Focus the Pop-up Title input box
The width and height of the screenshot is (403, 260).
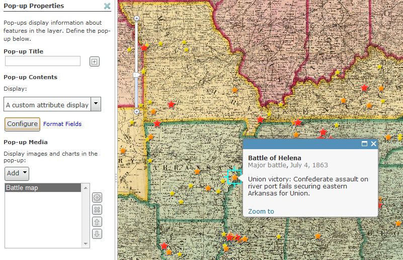point(43,61)
